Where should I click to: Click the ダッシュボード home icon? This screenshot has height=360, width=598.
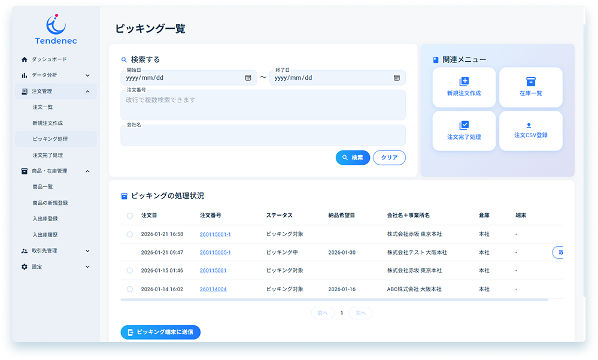click(x=25, y=59)
